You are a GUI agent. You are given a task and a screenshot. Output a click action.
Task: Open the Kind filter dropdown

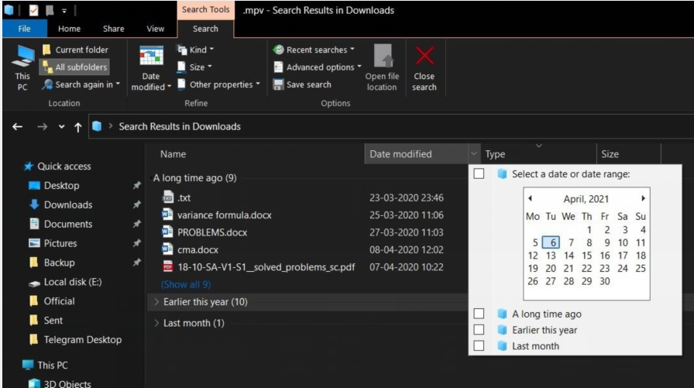tap(195, 50)
